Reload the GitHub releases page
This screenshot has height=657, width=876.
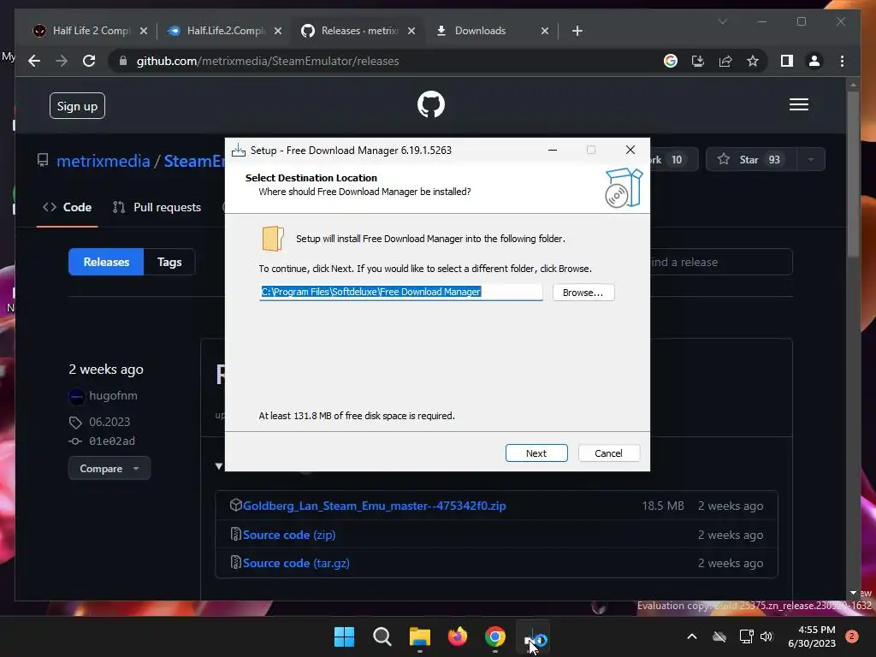pos(89,61)
